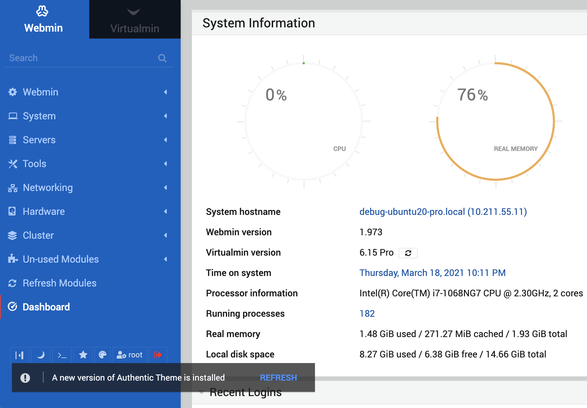
Task: Click the Real Memory usage gauge
Action: click(x=495, y=121)
